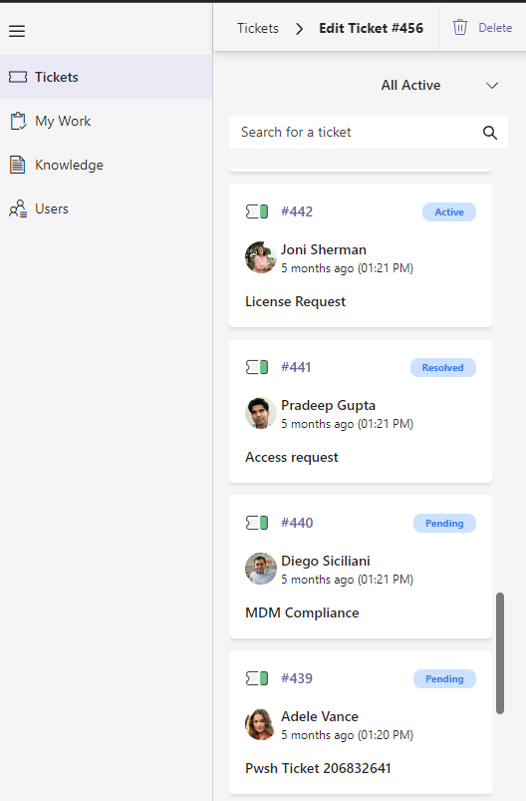
Task: Select Tickets in the sidebar
Action: point(107,77)
